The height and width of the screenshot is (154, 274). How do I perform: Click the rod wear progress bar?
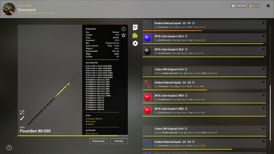[73, 135]
